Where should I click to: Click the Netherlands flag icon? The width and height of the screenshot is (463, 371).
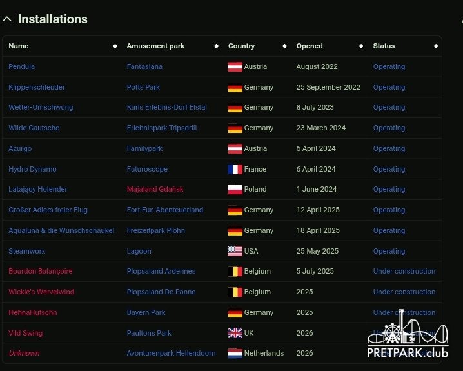(x=235, y=354)
